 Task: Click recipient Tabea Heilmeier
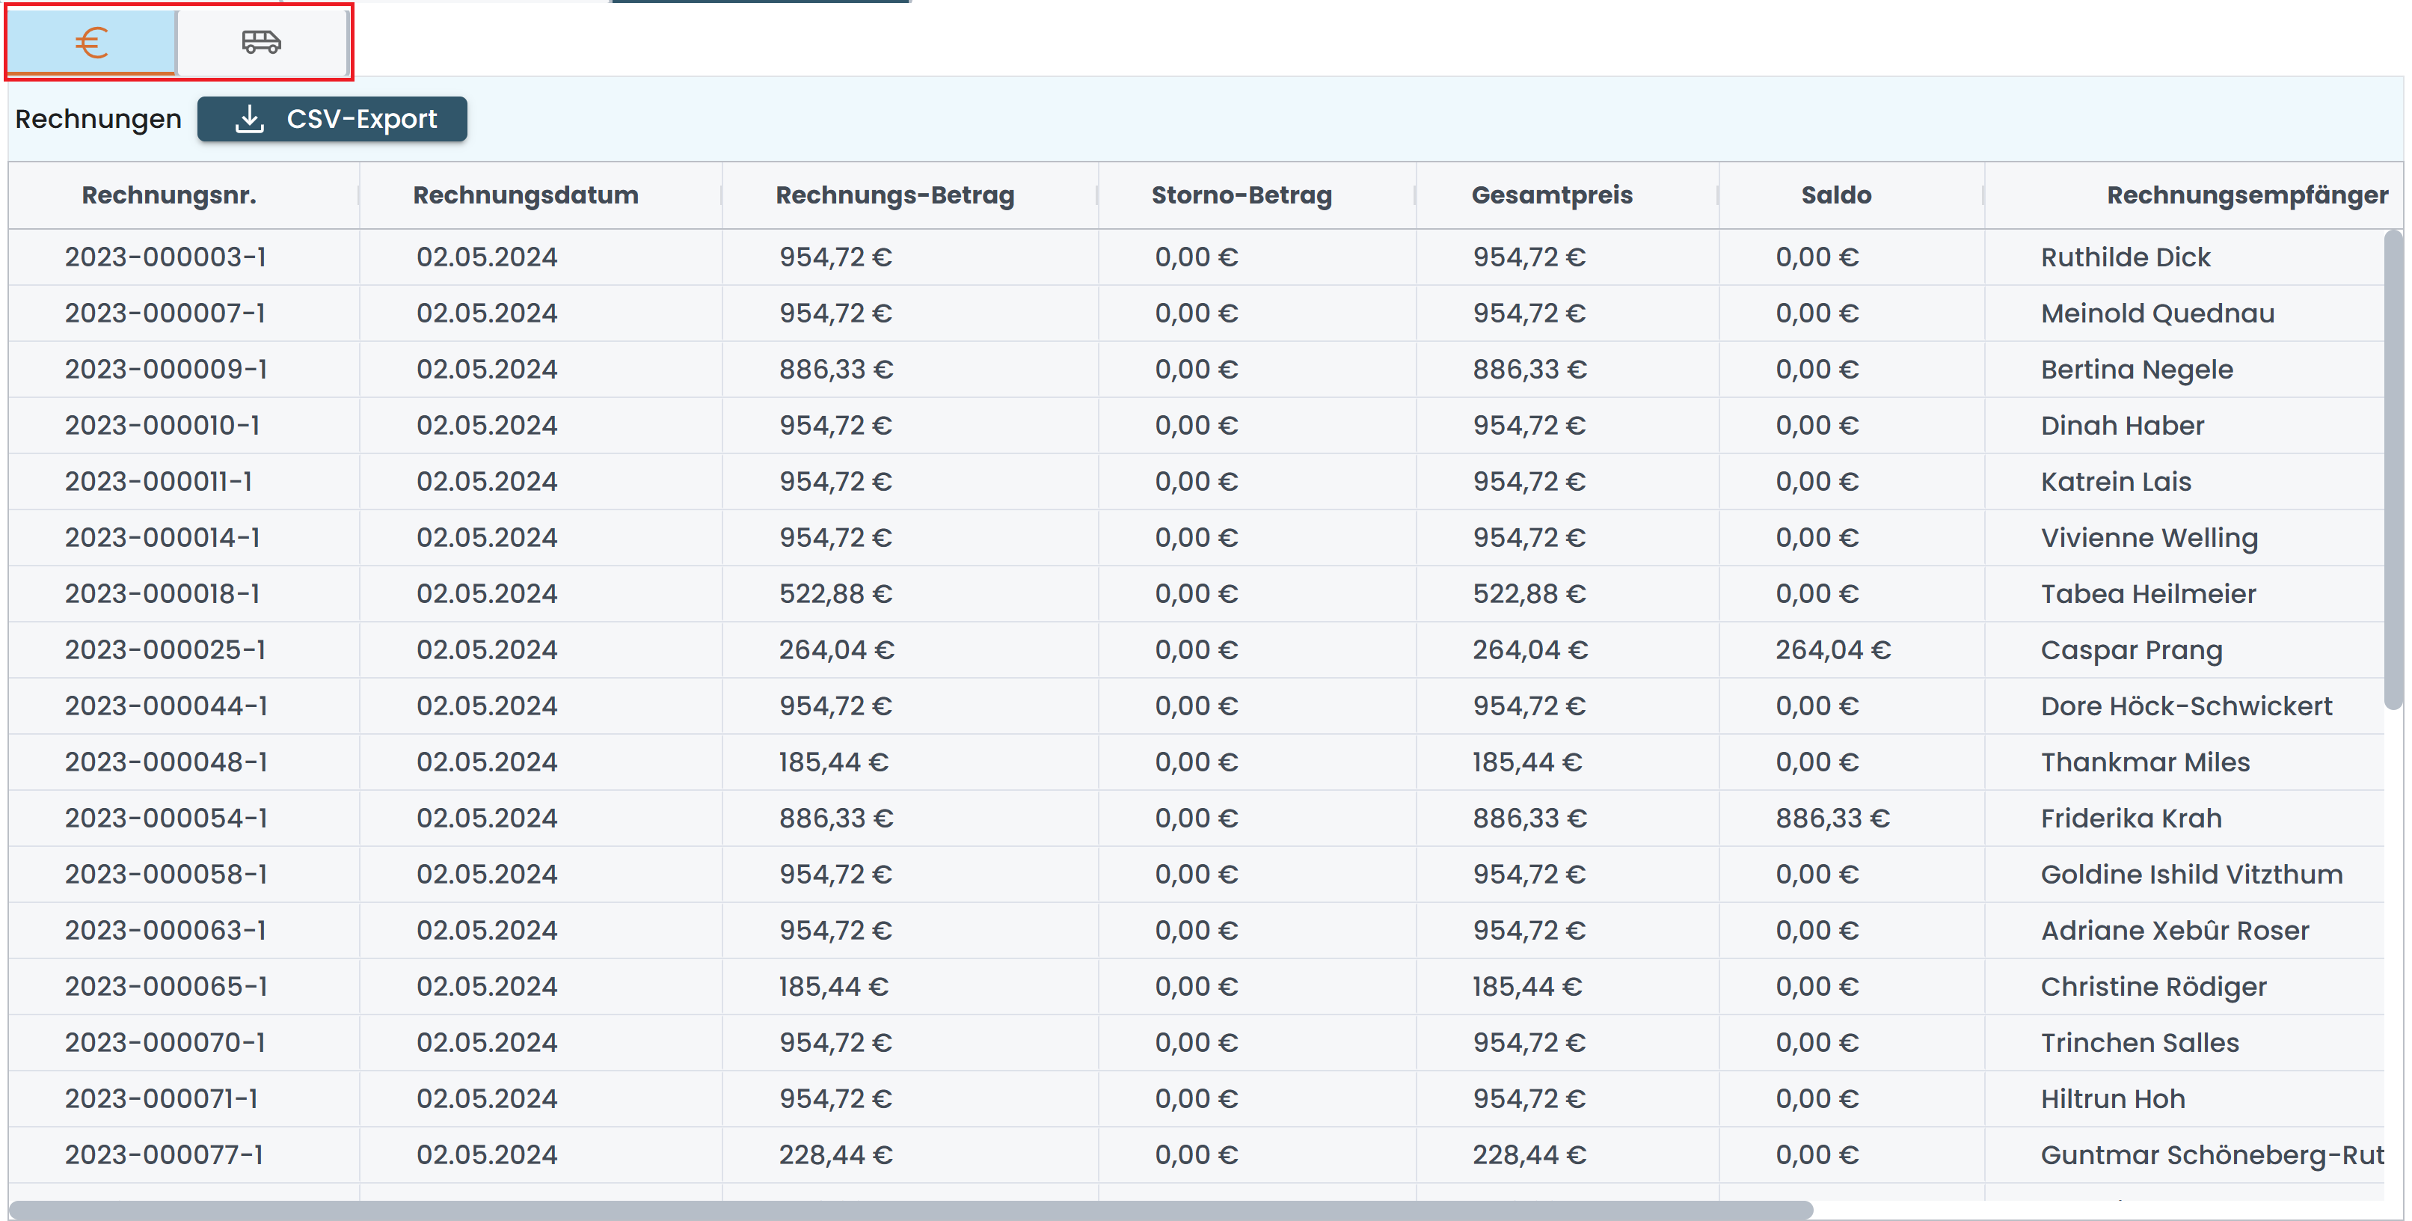click(2148, 593)
